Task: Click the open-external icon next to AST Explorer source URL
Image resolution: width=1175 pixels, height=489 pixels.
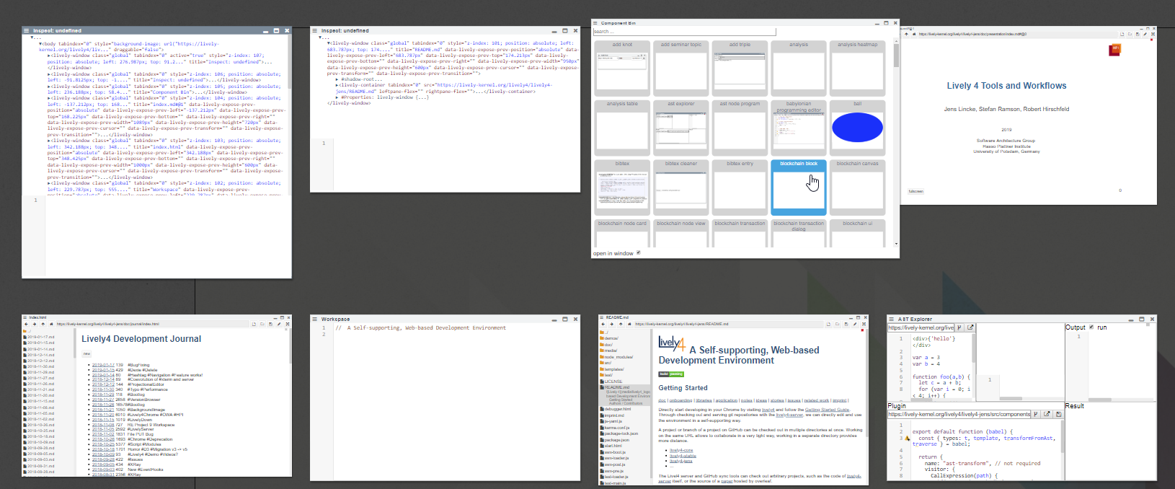Action: (970, 327)
